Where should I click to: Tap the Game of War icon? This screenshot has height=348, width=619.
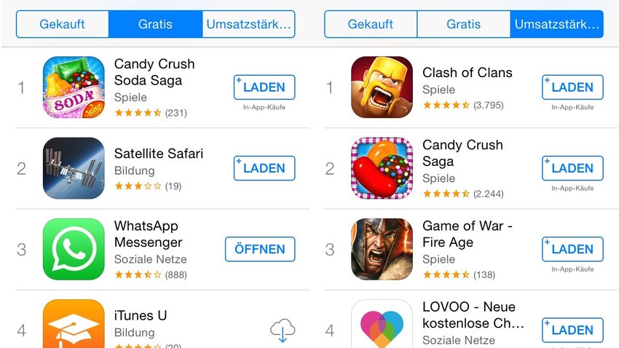[382, 249]
